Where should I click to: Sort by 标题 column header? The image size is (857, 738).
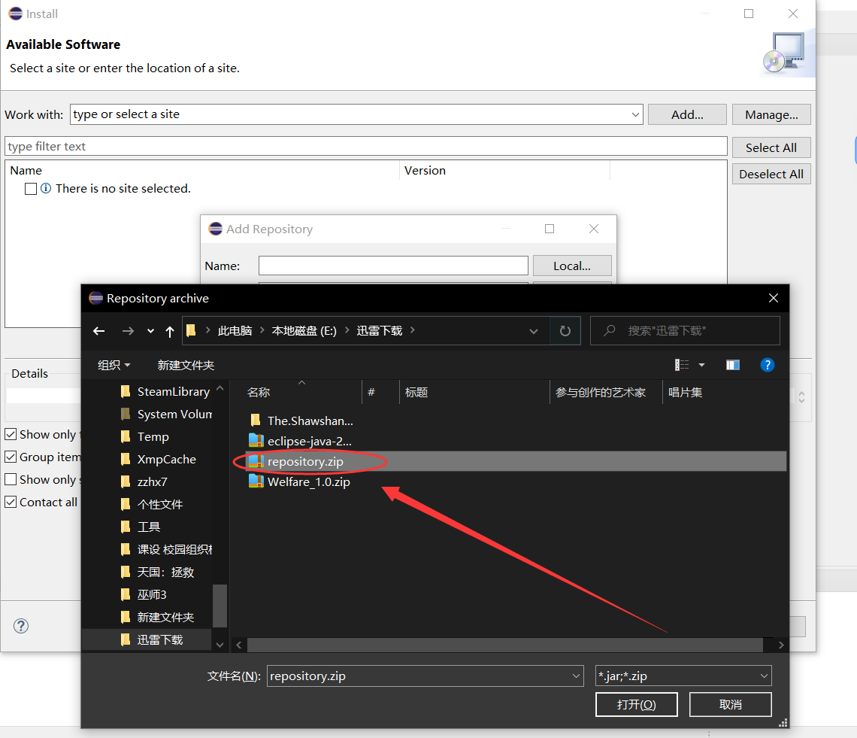click(x=416, y=392)
